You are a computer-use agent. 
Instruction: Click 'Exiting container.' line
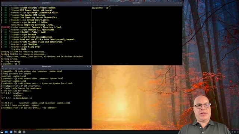(11, 61)
